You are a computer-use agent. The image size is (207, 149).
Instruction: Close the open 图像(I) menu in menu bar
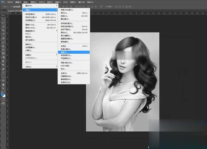(x=26, y=2)
